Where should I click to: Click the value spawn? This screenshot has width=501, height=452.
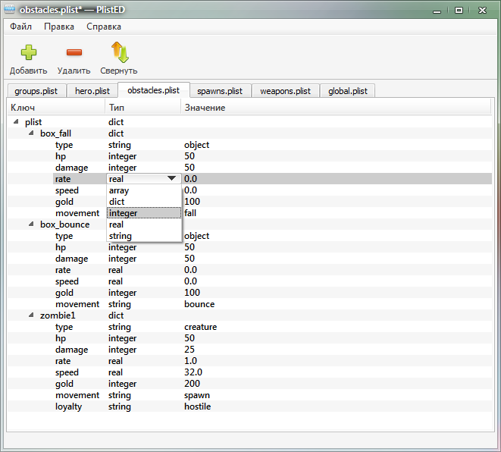(x=197, y=395)
